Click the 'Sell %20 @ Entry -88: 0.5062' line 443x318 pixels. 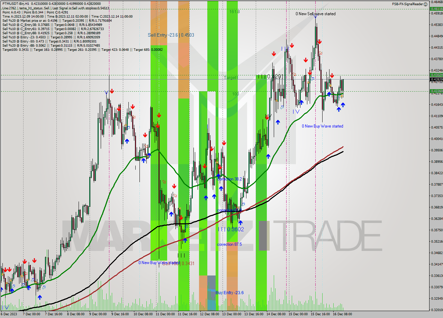pos(51,45)
